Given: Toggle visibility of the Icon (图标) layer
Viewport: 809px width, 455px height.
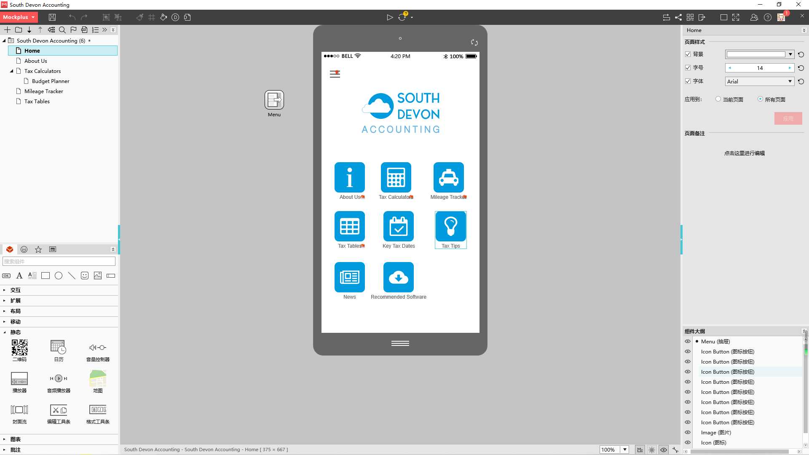Looking at the screenshot, I should (688, 443).
